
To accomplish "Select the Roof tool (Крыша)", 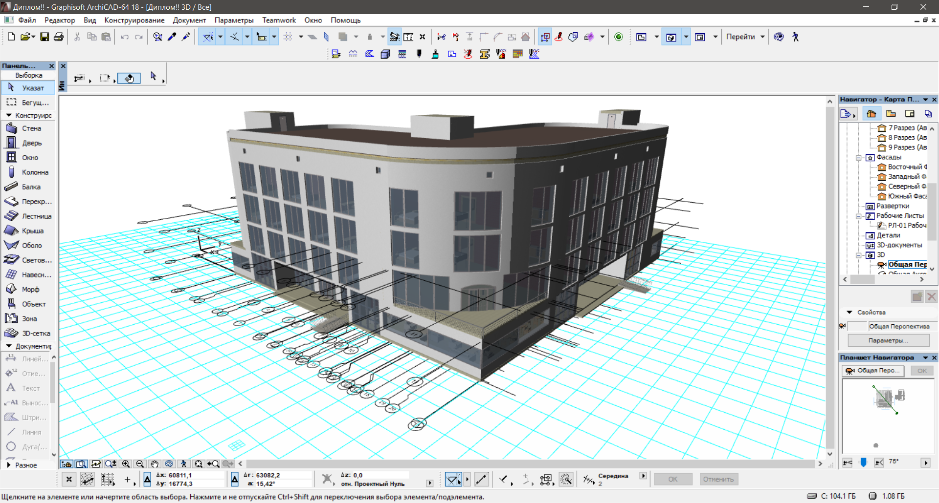I will tap(28, 231).
